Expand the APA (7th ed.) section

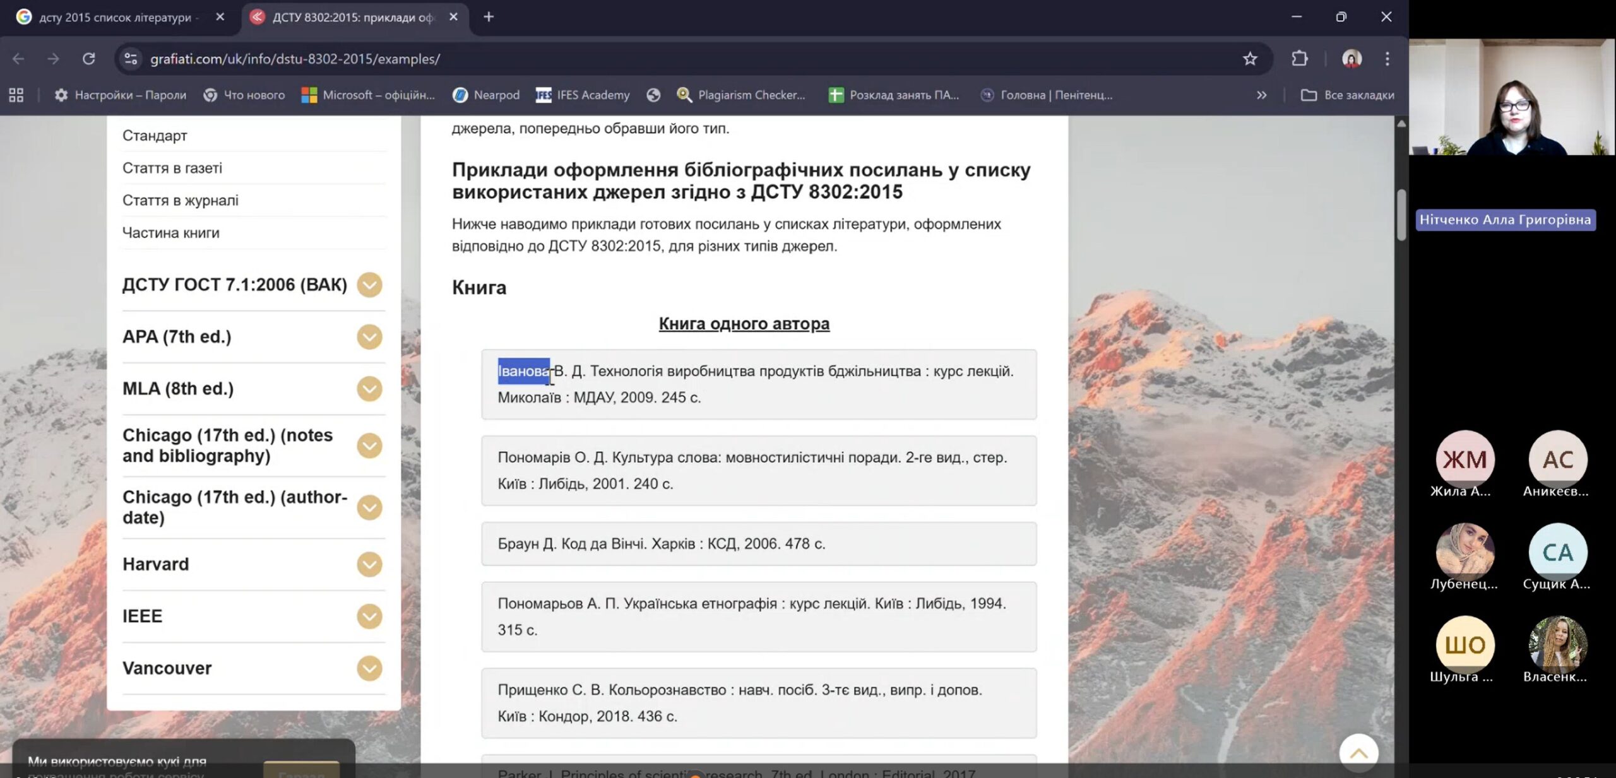(369, 337)
